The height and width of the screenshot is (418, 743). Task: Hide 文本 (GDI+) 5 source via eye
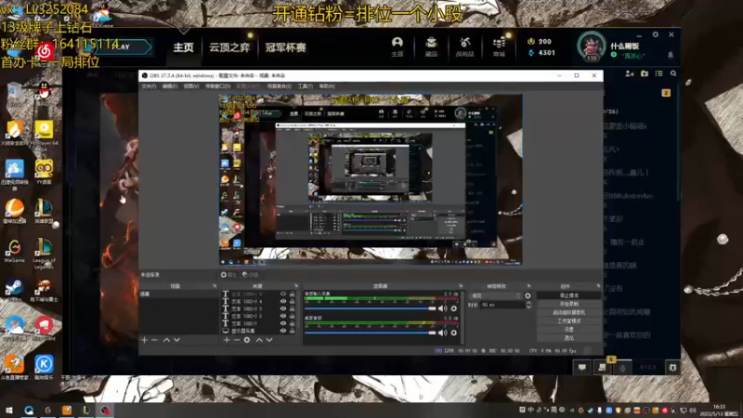tap(283, 294)
